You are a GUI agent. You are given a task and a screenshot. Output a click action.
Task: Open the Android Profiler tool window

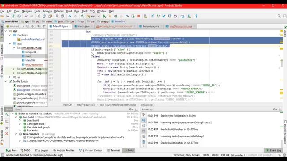point(63,150)
